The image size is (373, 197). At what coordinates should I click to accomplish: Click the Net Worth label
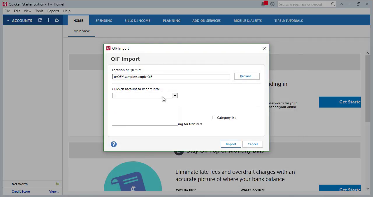[20, 184]
